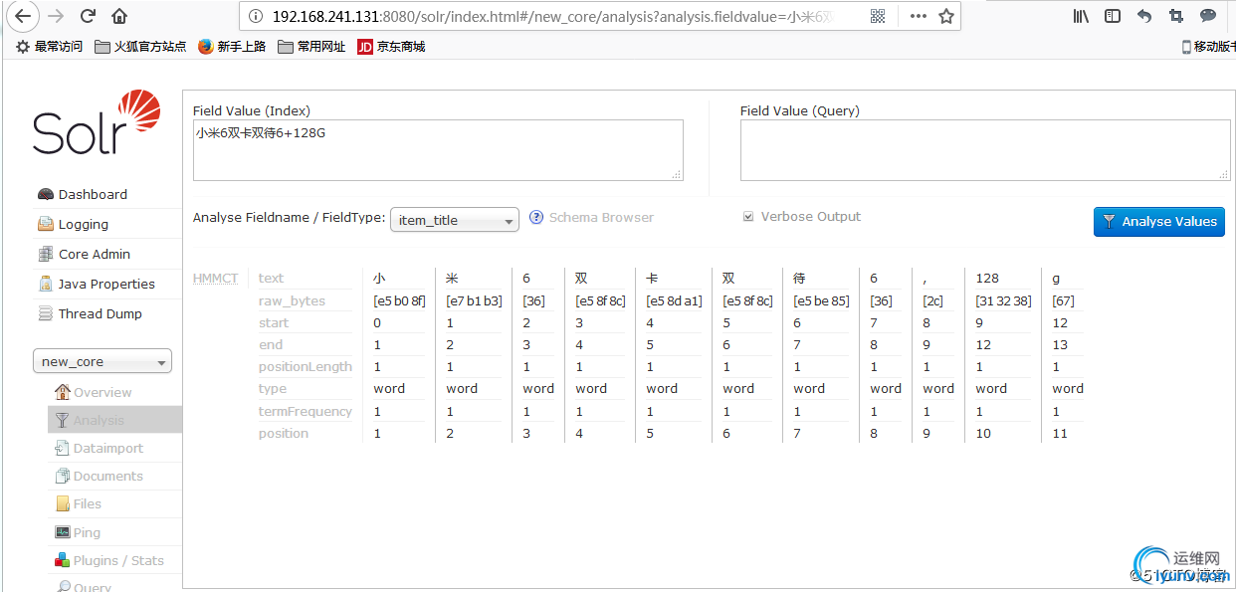Open the 火狐官方站点 bookmark folder
This screenshot has height=592, width=1236.
pyautogui.click(x=140, y=47)
